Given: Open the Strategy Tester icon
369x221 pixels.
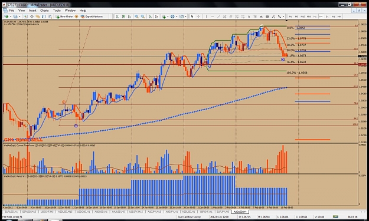Looking at the screenshot, I should (50, 17).
